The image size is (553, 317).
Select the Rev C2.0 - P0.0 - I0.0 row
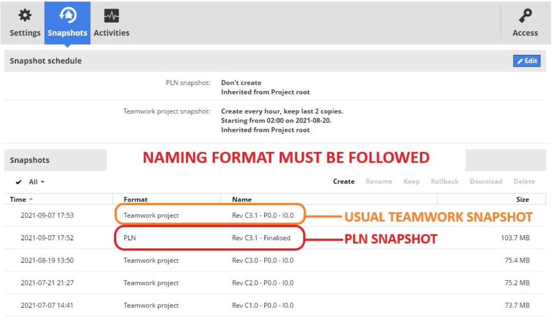pyautogui.click(x=262, y=283)
